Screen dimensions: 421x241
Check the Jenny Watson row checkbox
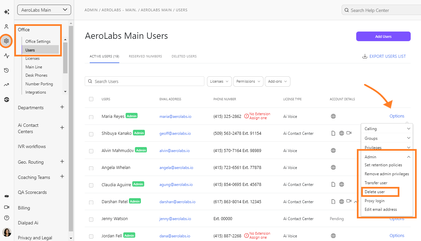pos(91,219)
